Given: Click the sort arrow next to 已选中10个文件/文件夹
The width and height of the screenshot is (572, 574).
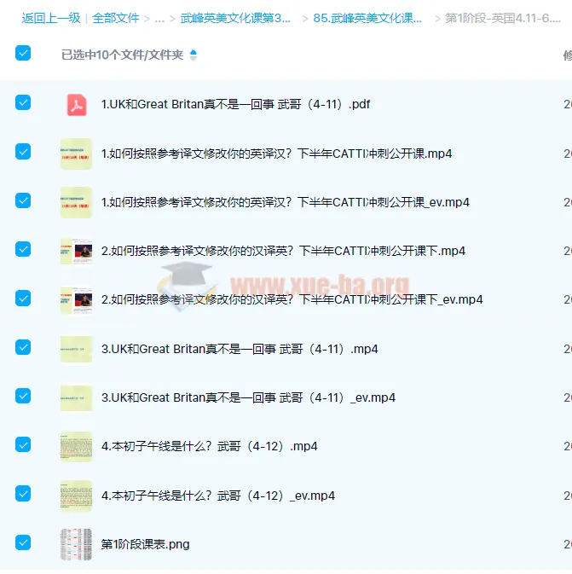Looking at the screenshot, I should click(194, 55).
